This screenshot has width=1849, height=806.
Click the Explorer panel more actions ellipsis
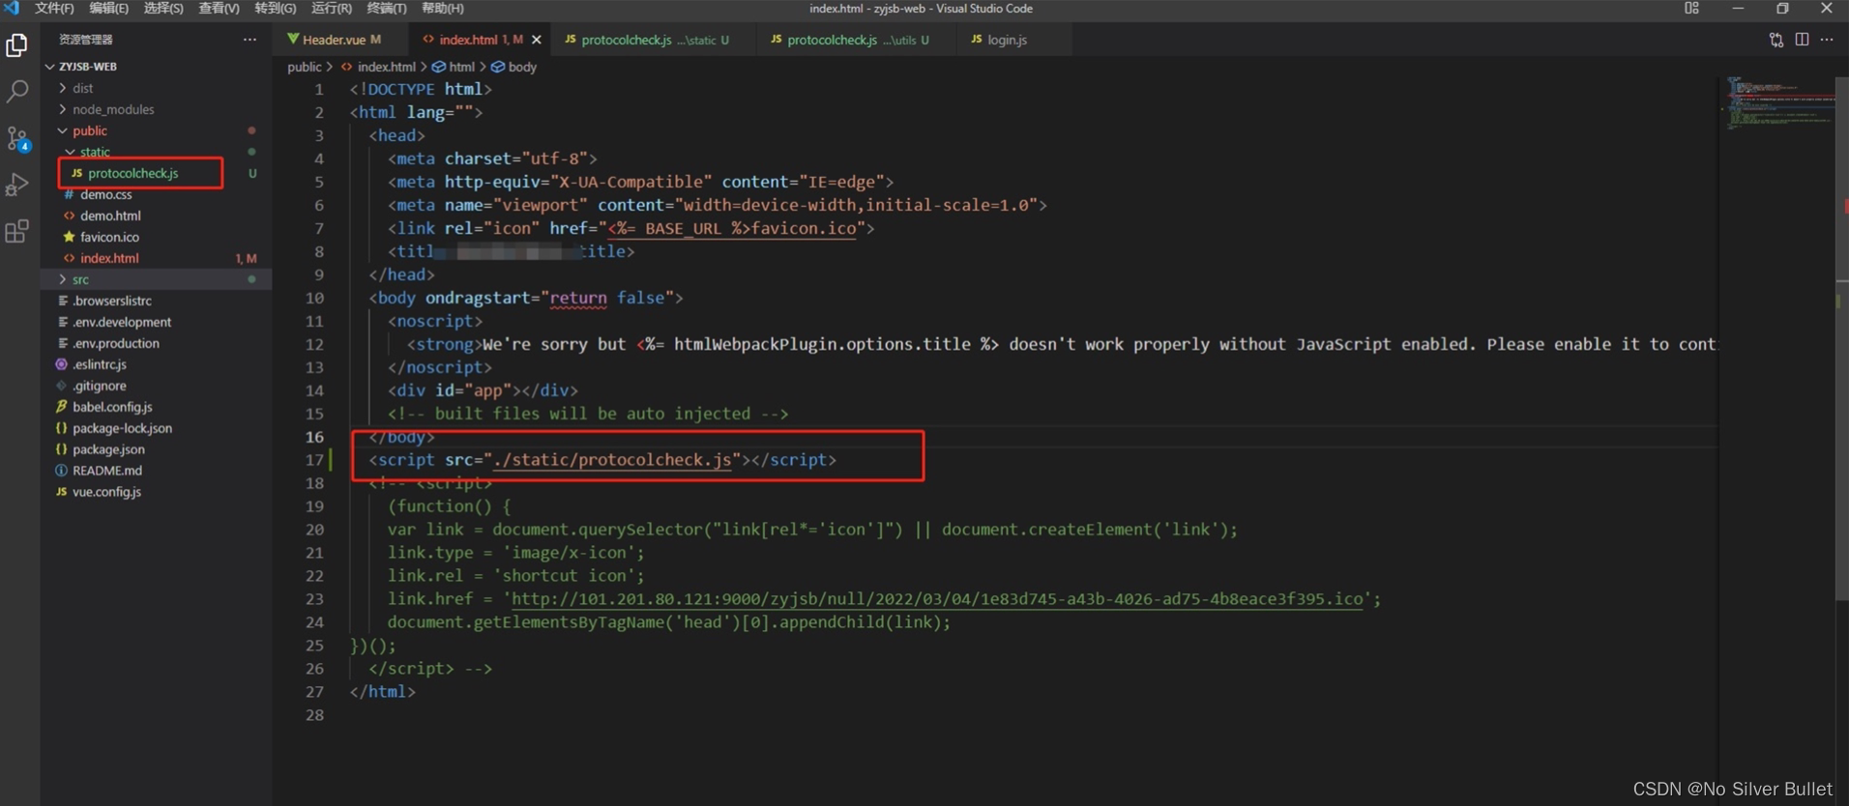249,40
